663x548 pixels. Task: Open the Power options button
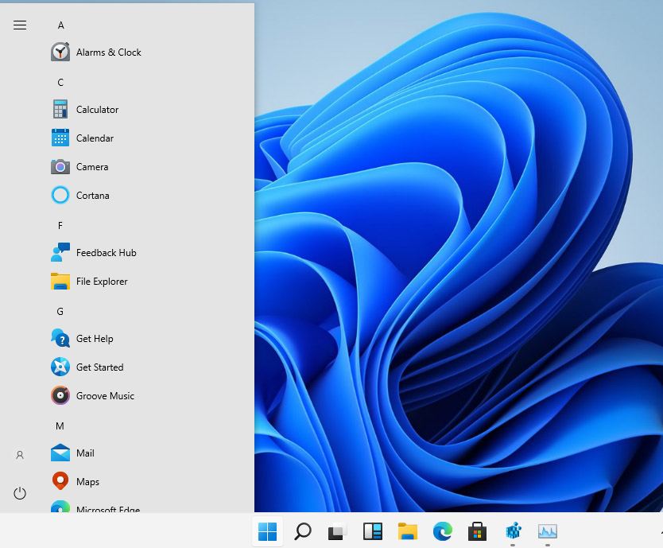[x=20, y=493]
